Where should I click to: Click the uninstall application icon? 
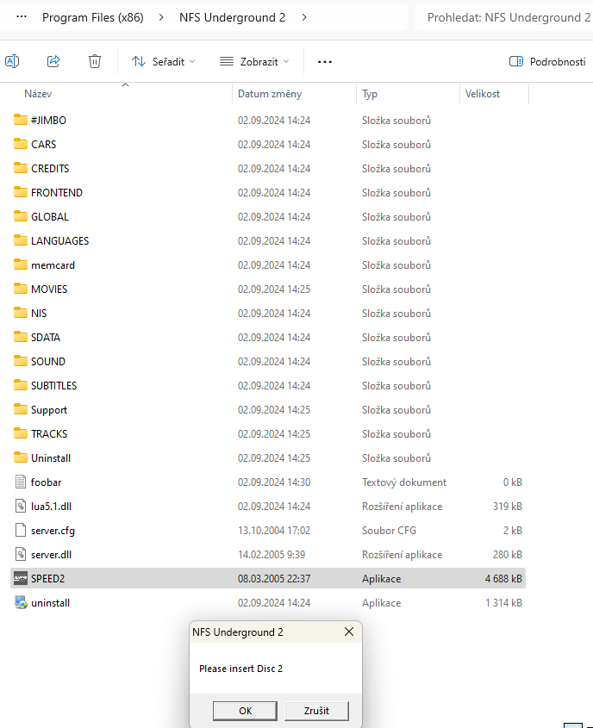tap(21, 602)
